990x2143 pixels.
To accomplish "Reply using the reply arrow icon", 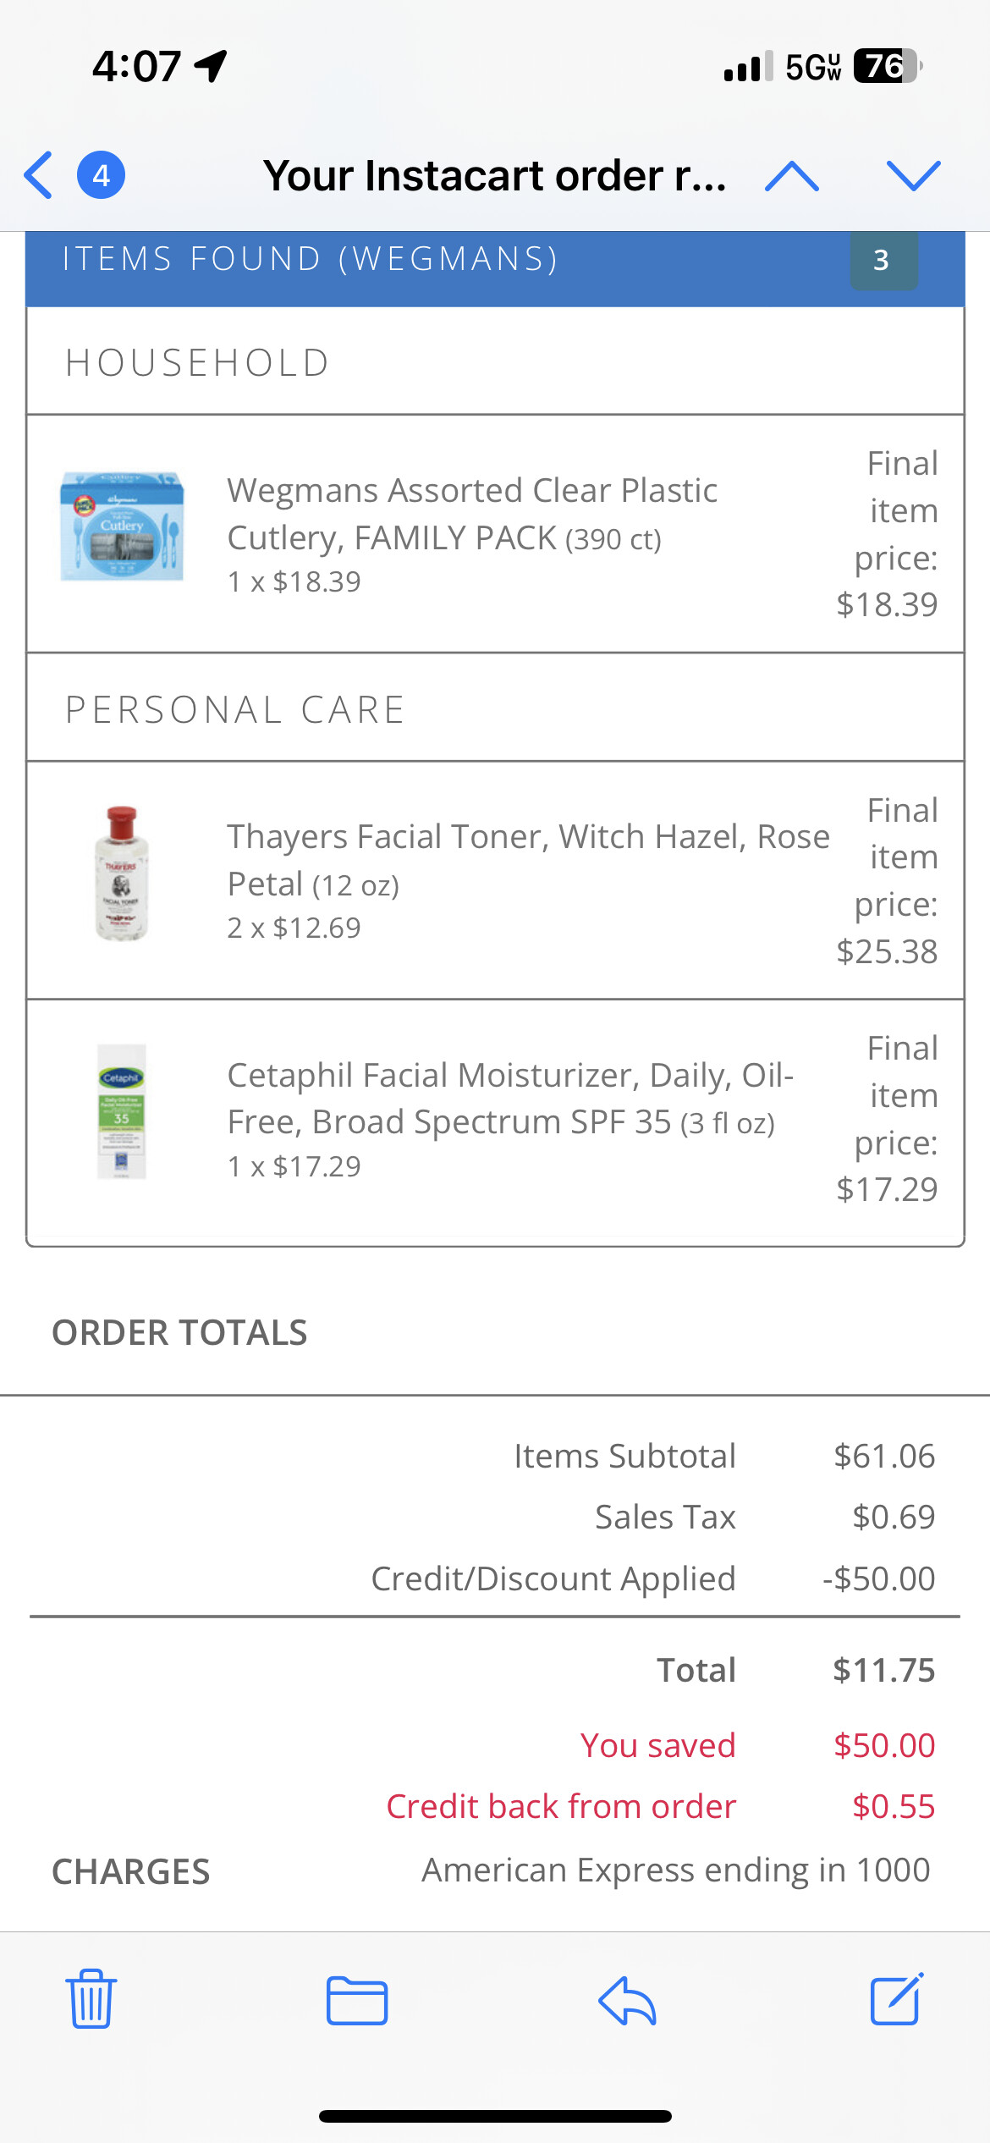I will (x=627, y=2001).
